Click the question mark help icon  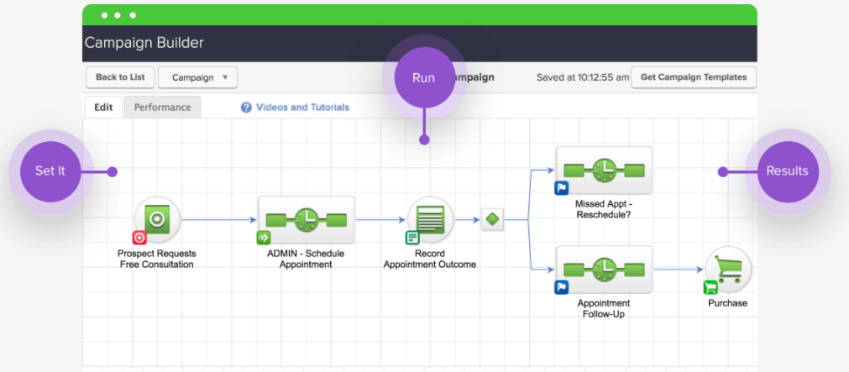[x=246, y=107]
